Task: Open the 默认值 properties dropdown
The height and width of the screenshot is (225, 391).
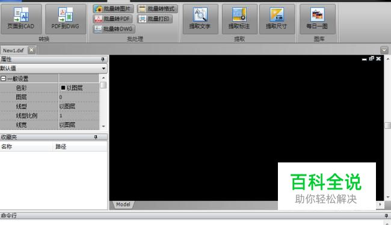Action: 103,69
